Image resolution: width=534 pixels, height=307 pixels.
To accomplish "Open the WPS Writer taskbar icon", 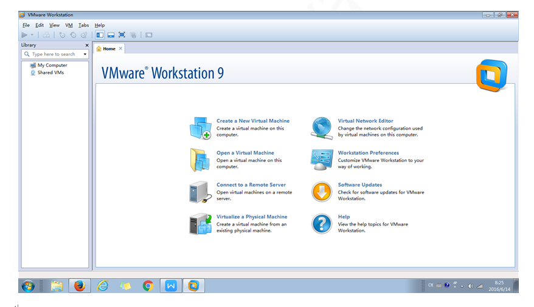I will tap(171, 286).
